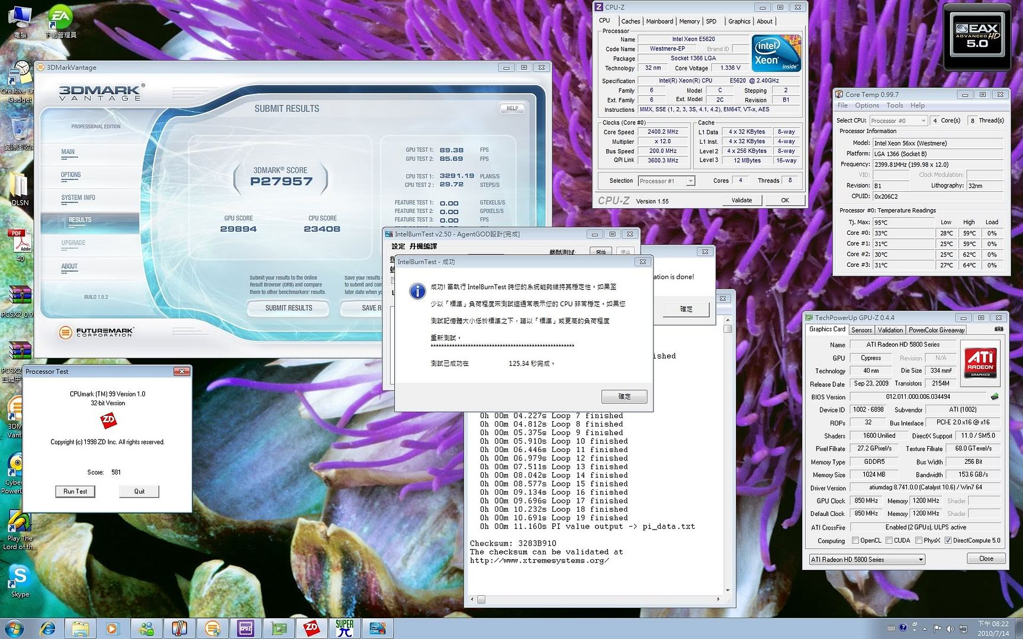Open ABOUT in 3DMark Vantage sidebar
The image size is (1023, 639).
click(x=69, y=266)
